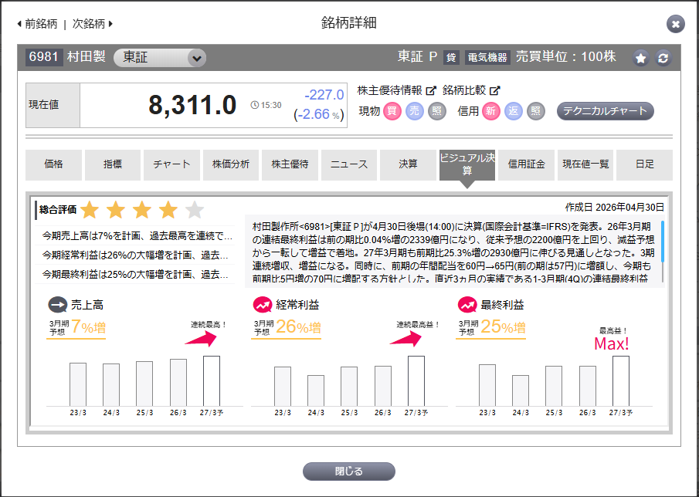Switch to the ニュース tab
699x497 pixels.
[x=349, y=165]
